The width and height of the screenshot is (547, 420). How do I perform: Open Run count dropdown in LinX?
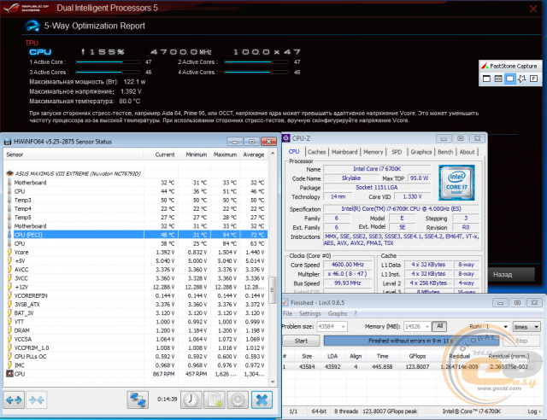click(x=497, y=327)
